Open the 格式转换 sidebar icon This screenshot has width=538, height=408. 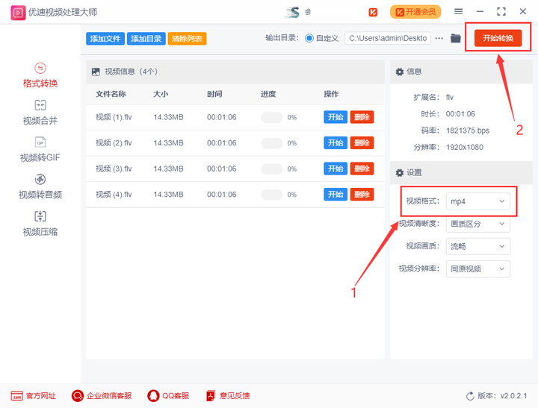point(40,68)
